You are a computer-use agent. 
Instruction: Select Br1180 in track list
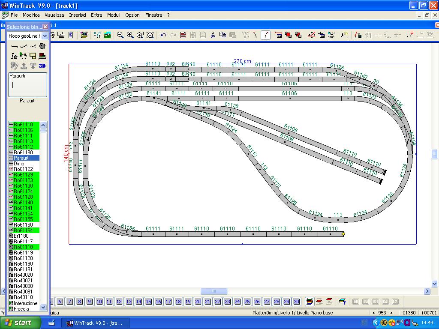pos(24,236)
